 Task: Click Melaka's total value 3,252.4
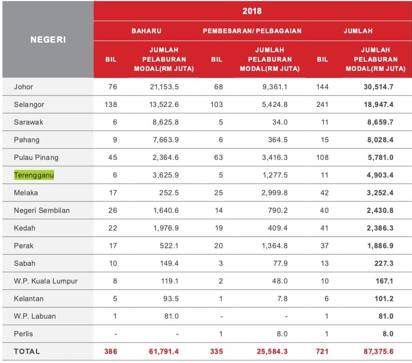point(380,192)
